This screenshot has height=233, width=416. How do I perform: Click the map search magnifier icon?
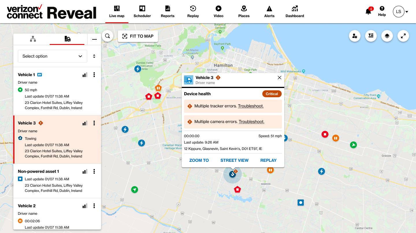click(x=107, y=36)
